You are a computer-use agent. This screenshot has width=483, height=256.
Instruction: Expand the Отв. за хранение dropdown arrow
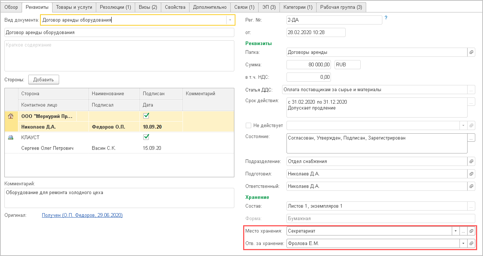pyautogui.click(x=464, y=244)
